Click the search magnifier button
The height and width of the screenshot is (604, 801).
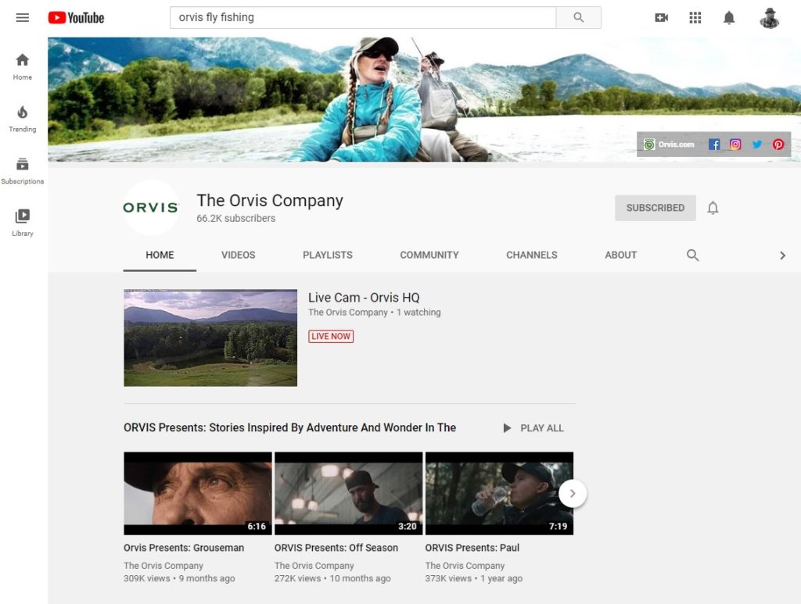click(x=578, y=17)
